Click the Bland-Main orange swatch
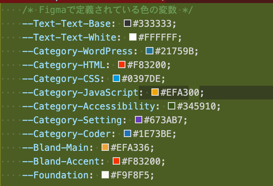The image size is (273, 186). coord(105,147)
